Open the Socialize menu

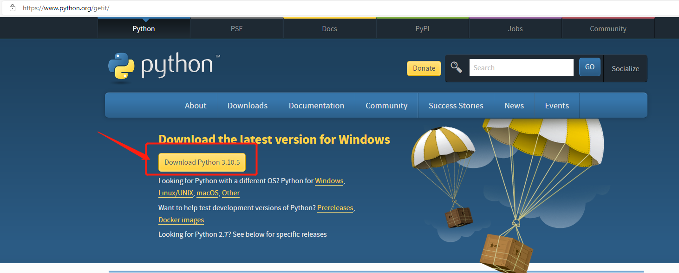626,68
